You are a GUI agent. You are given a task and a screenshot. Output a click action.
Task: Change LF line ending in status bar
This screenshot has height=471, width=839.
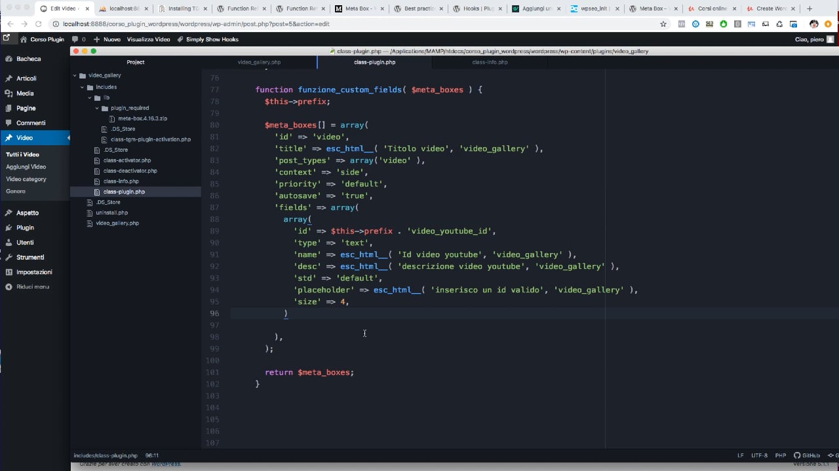pyautogui.click(x=741, y=455)
